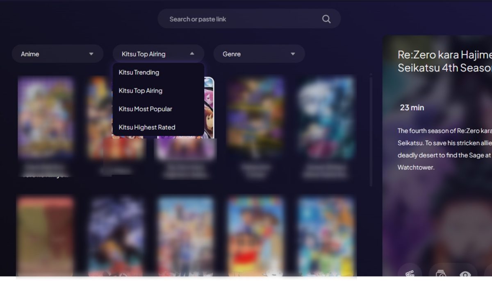
Task: Click the description starting 'The fourth season'
Action: tap(444, 149)
